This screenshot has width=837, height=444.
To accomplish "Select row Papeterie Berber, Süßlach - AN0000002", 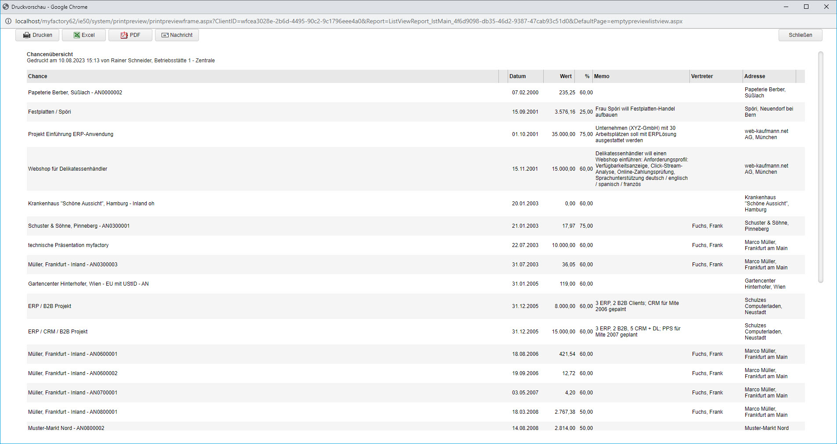I will tap(415, 93).
